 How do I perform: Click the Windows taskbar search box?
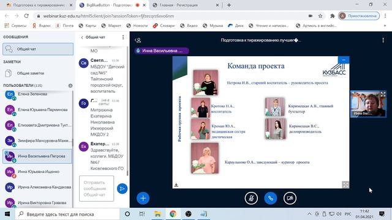pyautogui.click(x=67, y=214)
